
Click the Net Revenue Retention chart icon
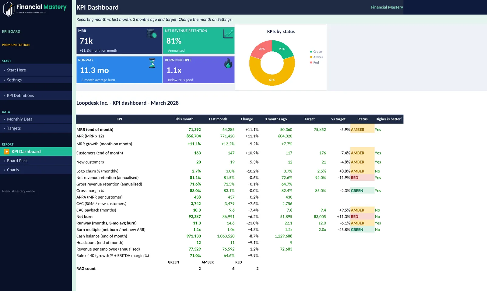pos(228,34)
